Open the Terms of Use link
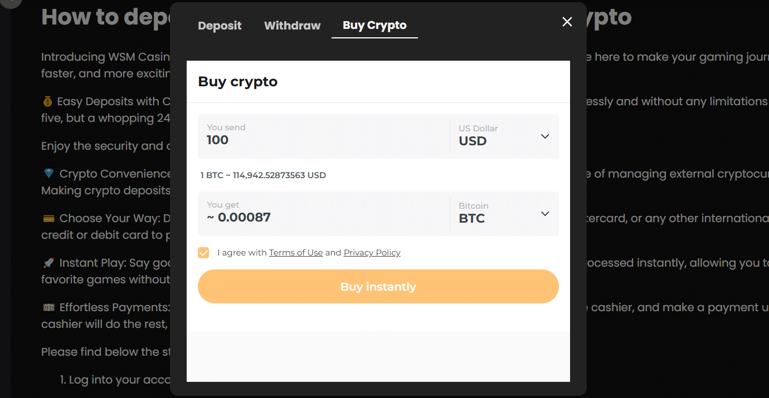The image size is (769, 398). point(296,253)
